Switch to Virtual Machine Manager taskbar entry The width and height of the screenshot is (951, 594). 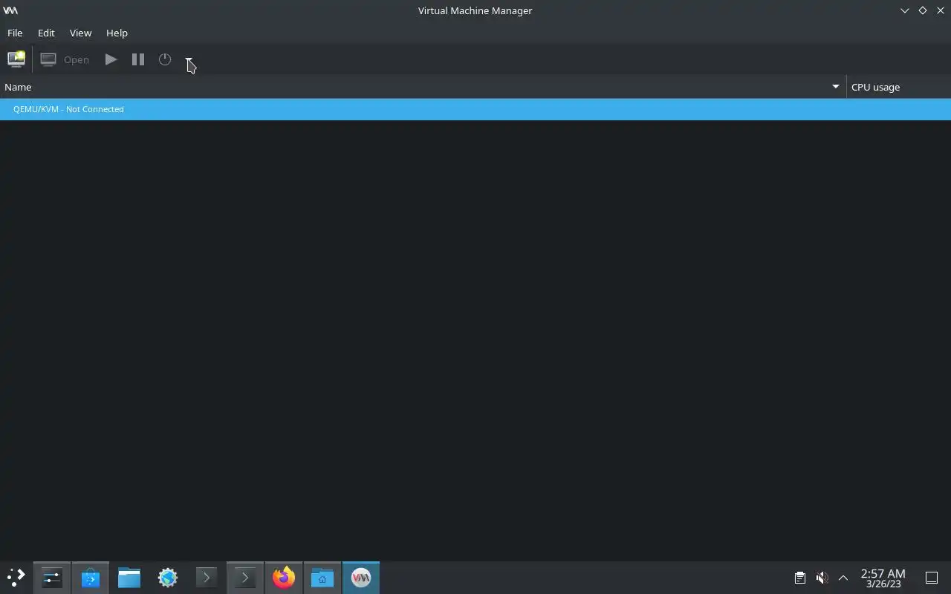(x=361, y=578)
